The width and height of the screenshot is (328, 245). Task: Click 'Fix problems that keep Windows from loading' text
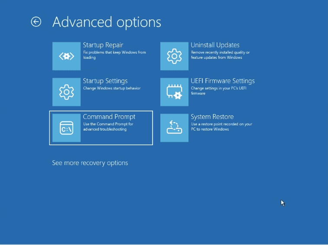coord(114,55)
